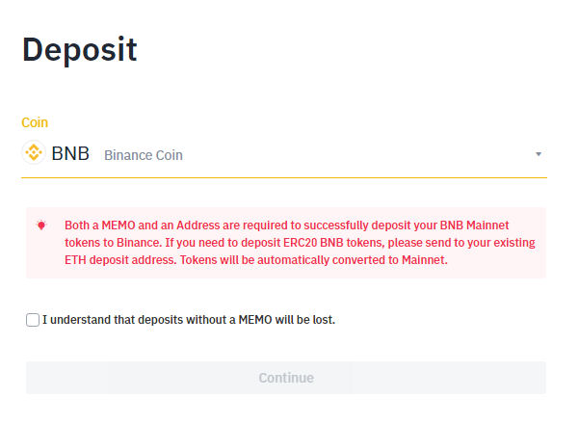
Task: Click the red lightbulb warning icon
Action: 41,225
